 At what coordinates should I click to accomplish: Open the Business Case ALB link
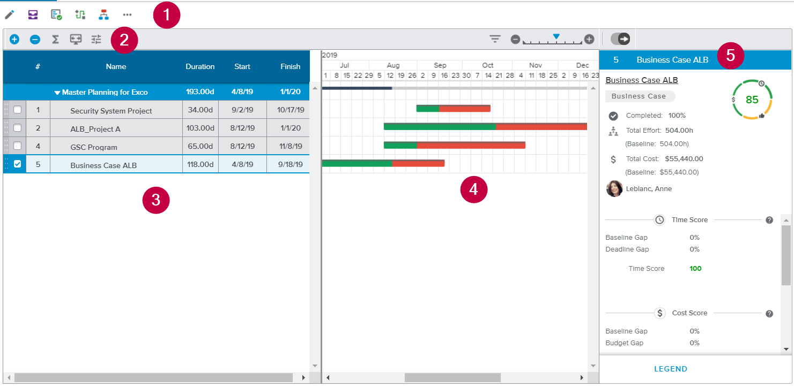[x=641, y=80]
